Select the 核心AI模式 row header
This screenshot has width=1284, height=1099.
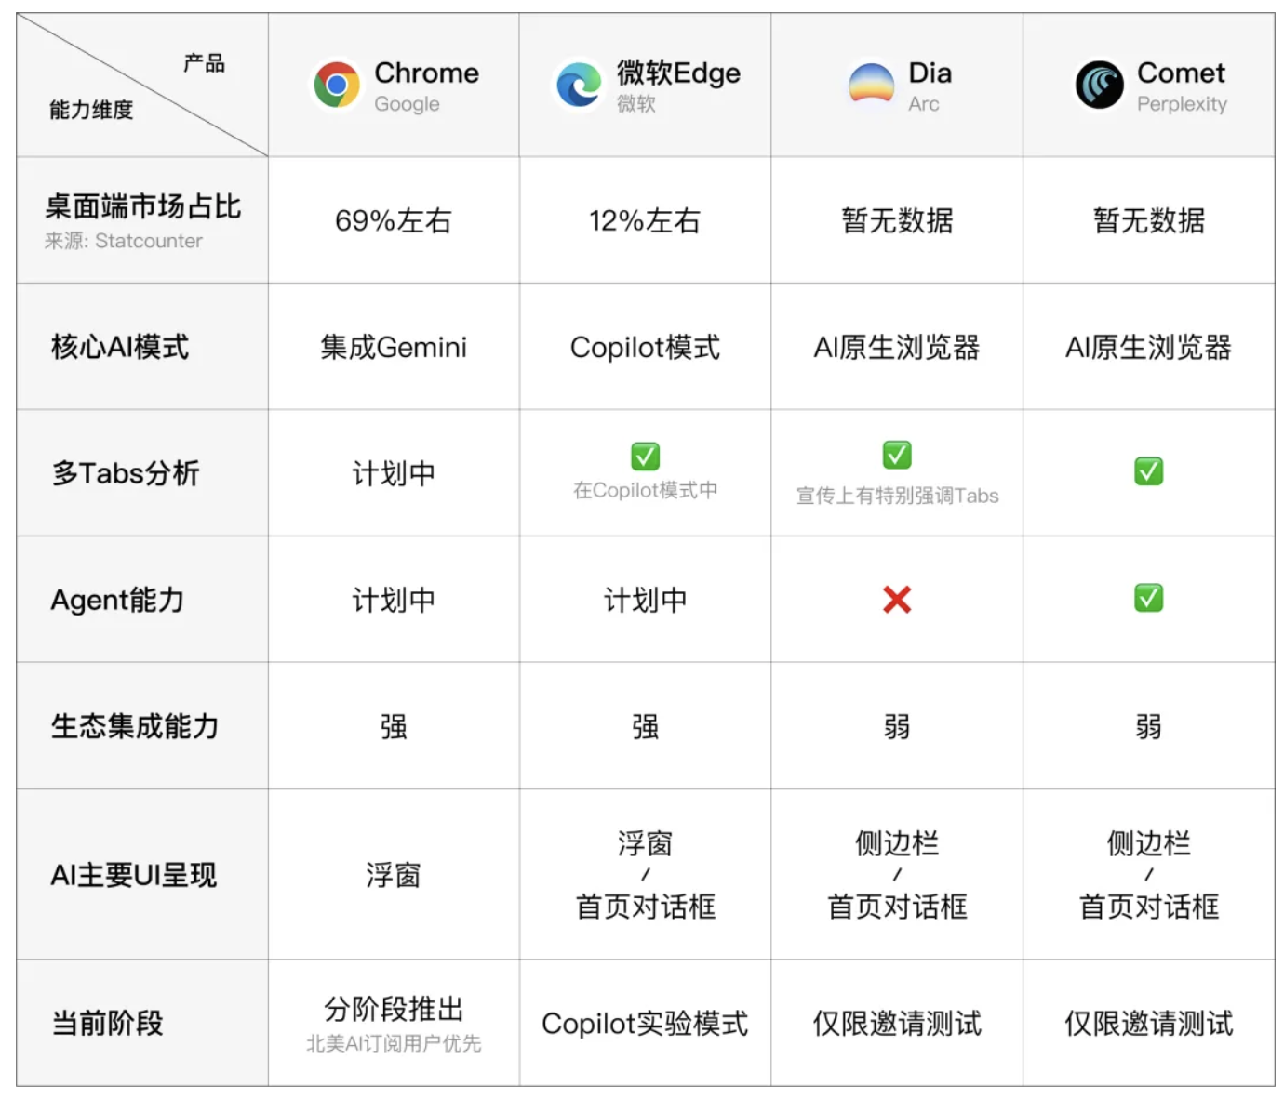pyautogui.click(x=120, y=347)
